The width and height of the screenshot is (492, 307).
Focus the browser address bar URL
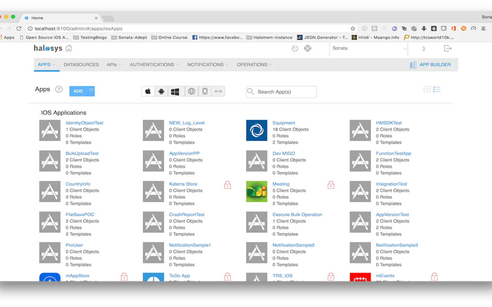[191, 29]
